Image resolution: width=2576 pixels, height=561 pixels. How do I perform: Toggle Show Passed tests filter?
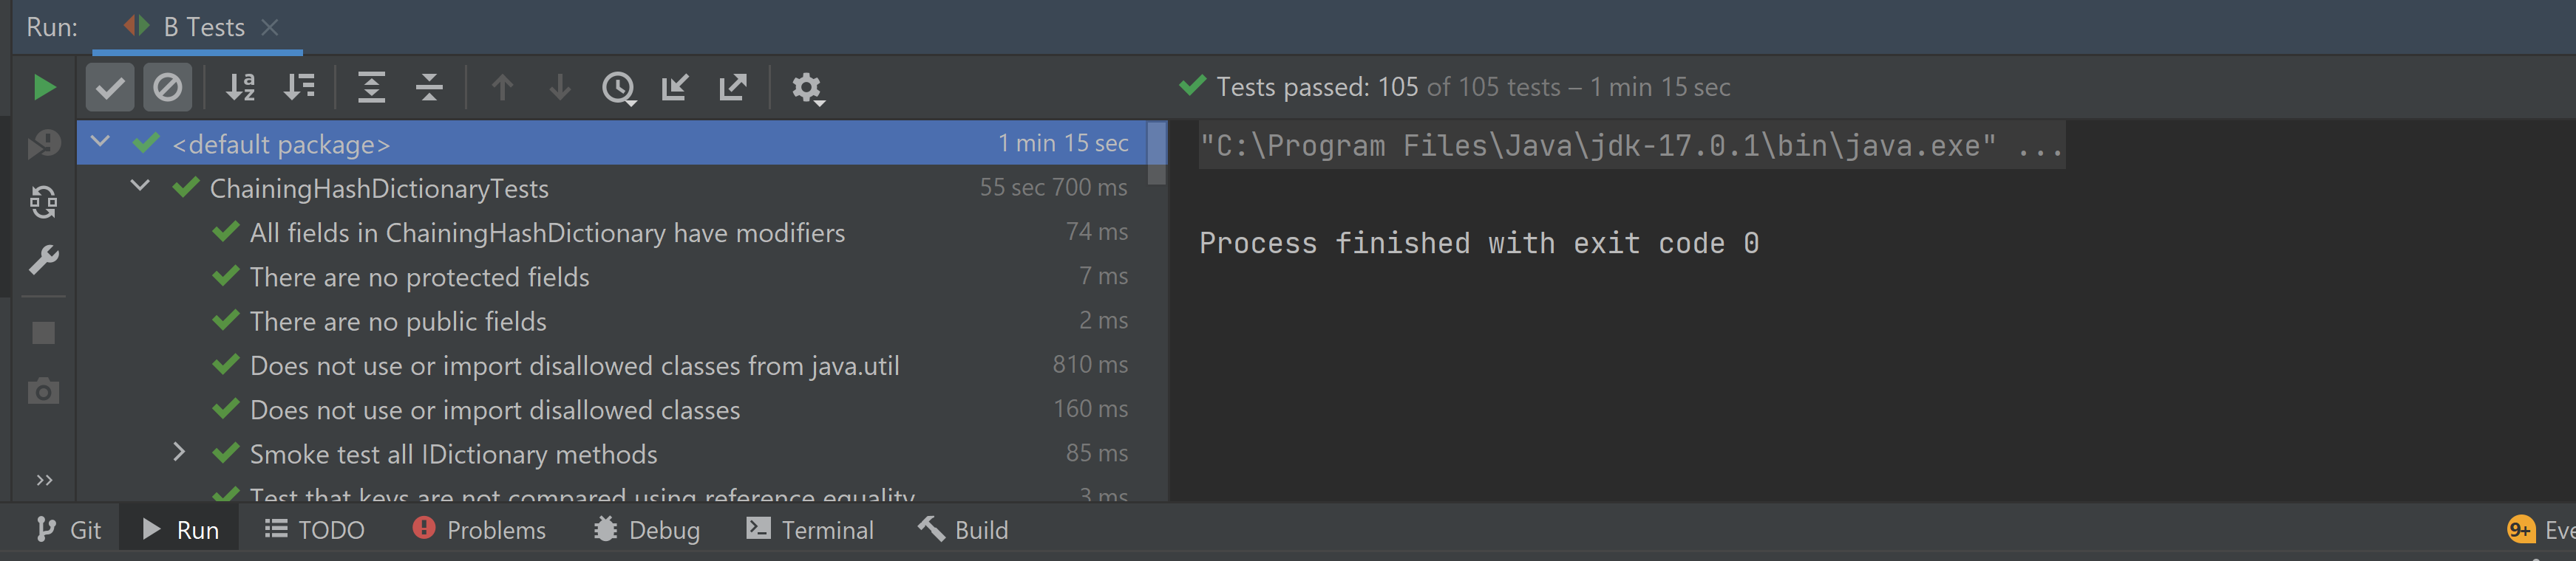[110, 88]
